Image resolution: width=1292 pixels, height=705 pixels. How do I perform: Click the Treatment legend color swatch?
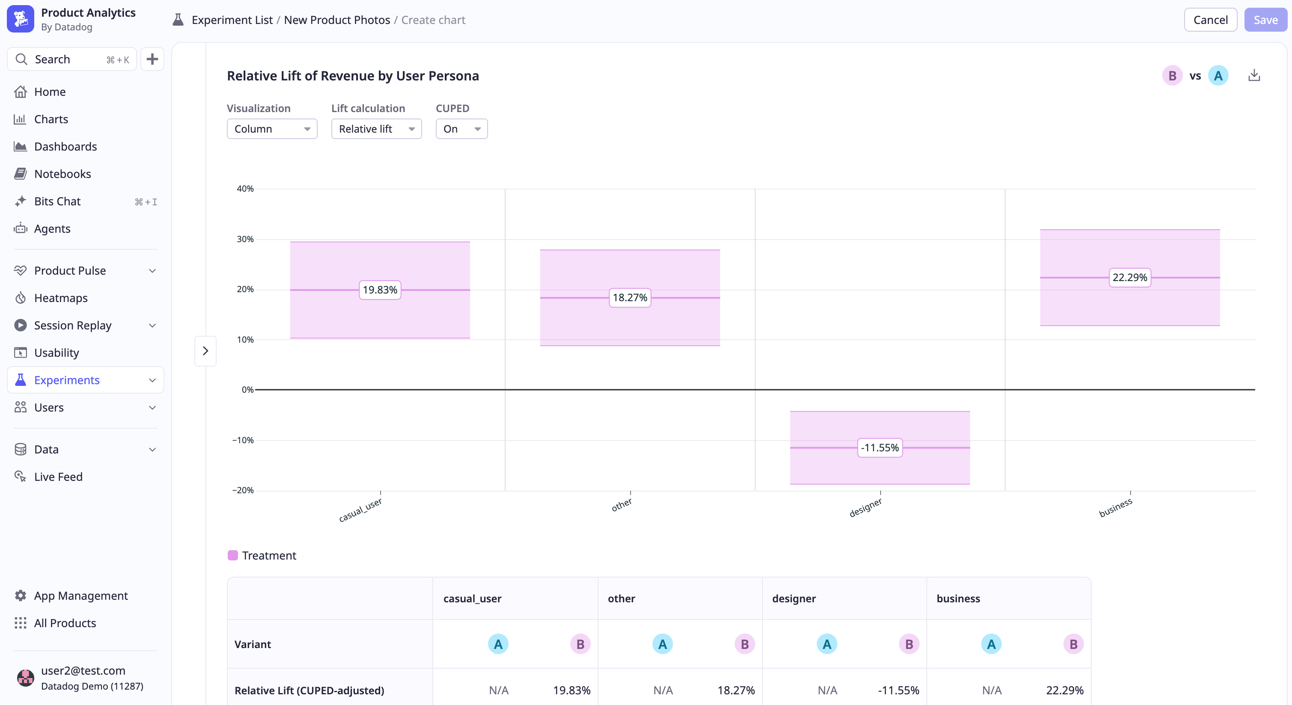click(x=233, y=555)
